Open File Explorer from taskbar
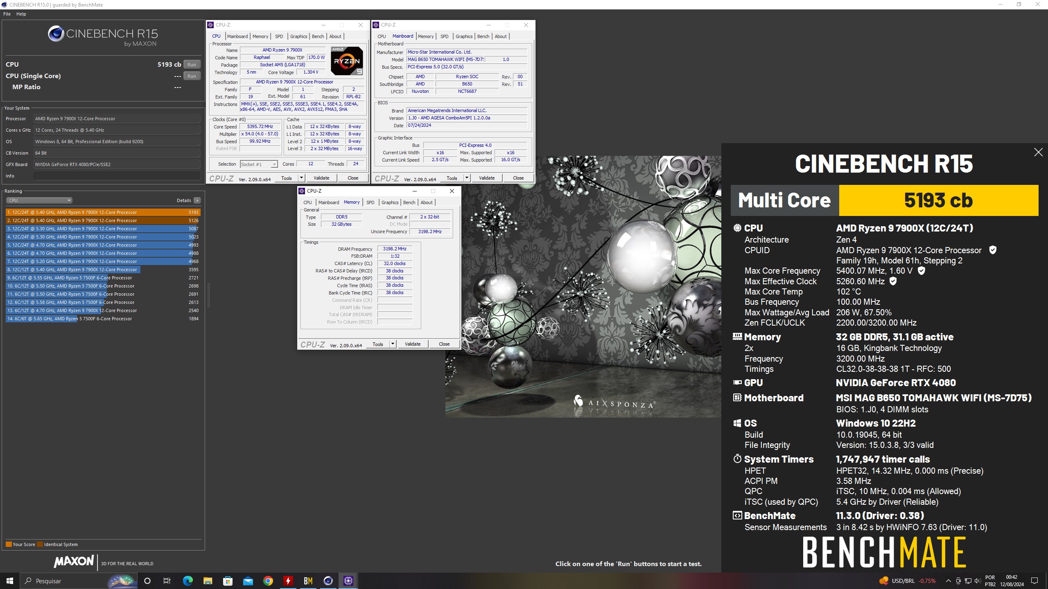The image size is (1048, 589). tap(208, 581)
